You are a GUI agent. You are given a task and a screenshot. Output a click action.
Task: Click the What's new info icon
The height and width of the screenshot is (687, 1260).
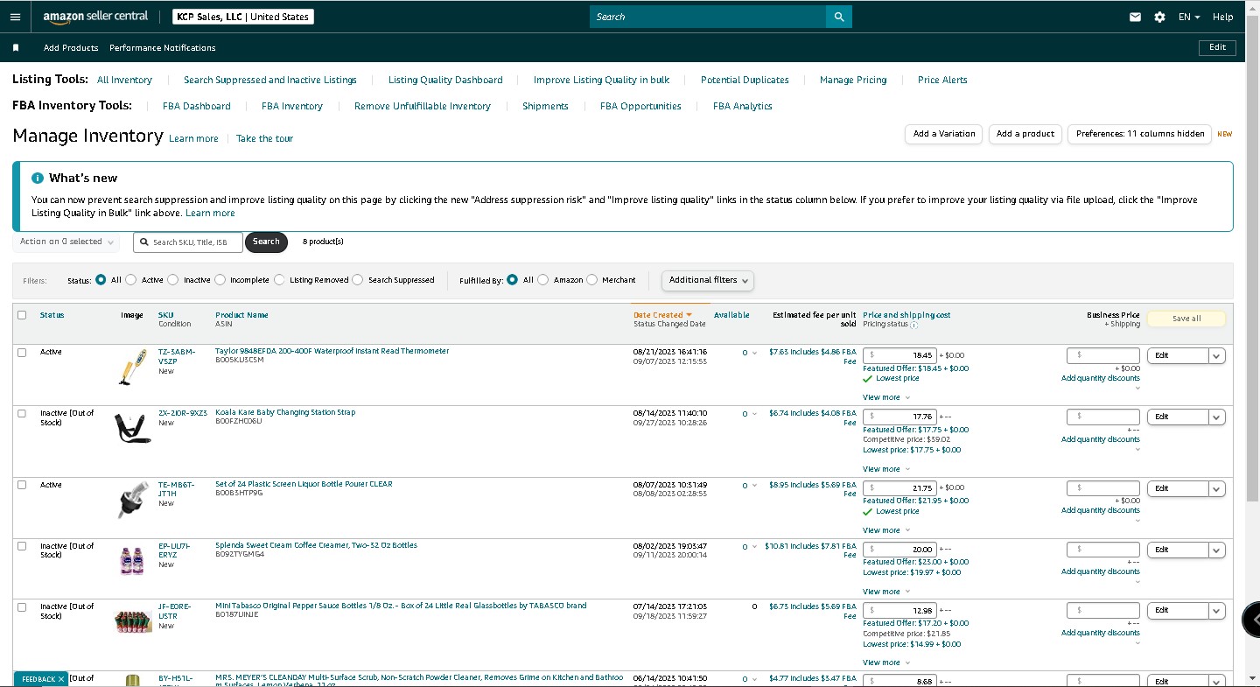coord(38,178)
